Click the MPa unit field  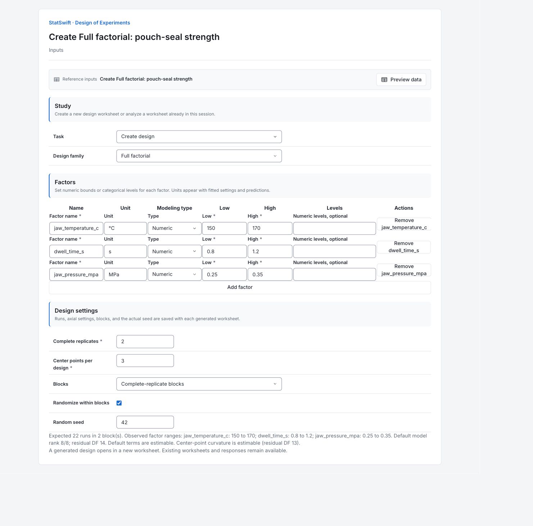(125, 274)
